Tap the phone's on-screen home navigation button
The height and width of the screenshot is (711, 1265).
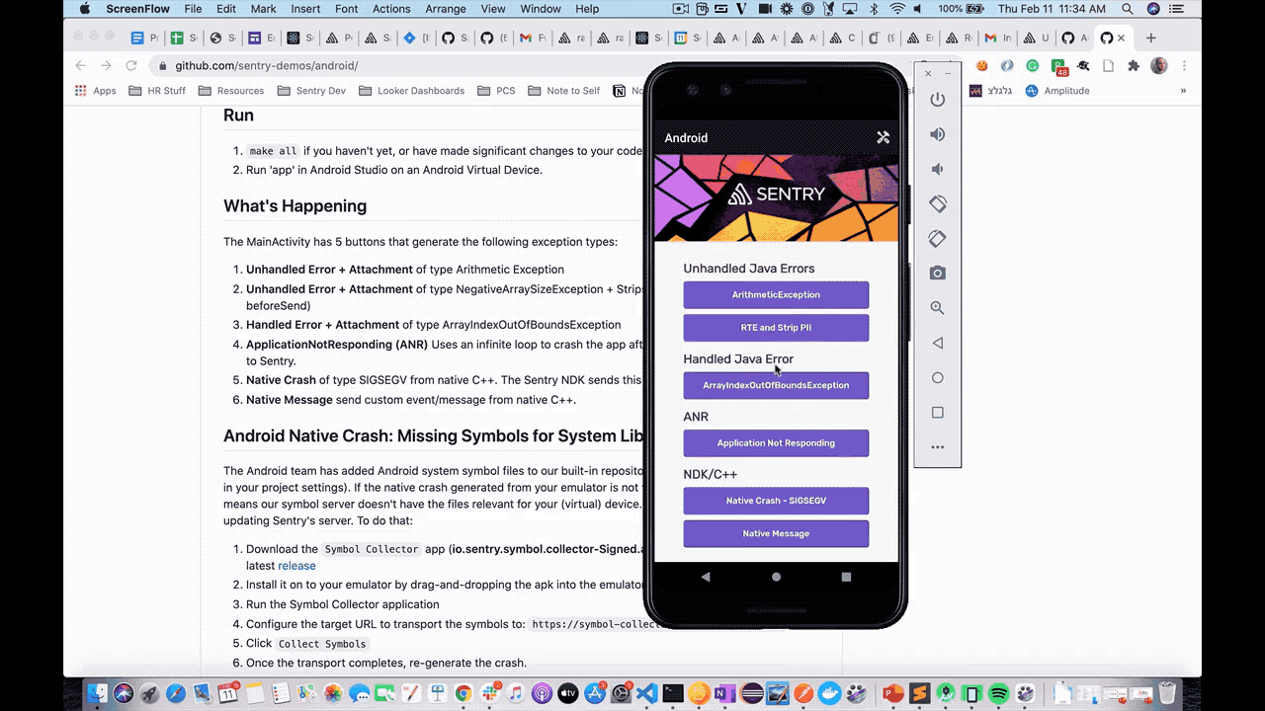[x=776, y=577]
